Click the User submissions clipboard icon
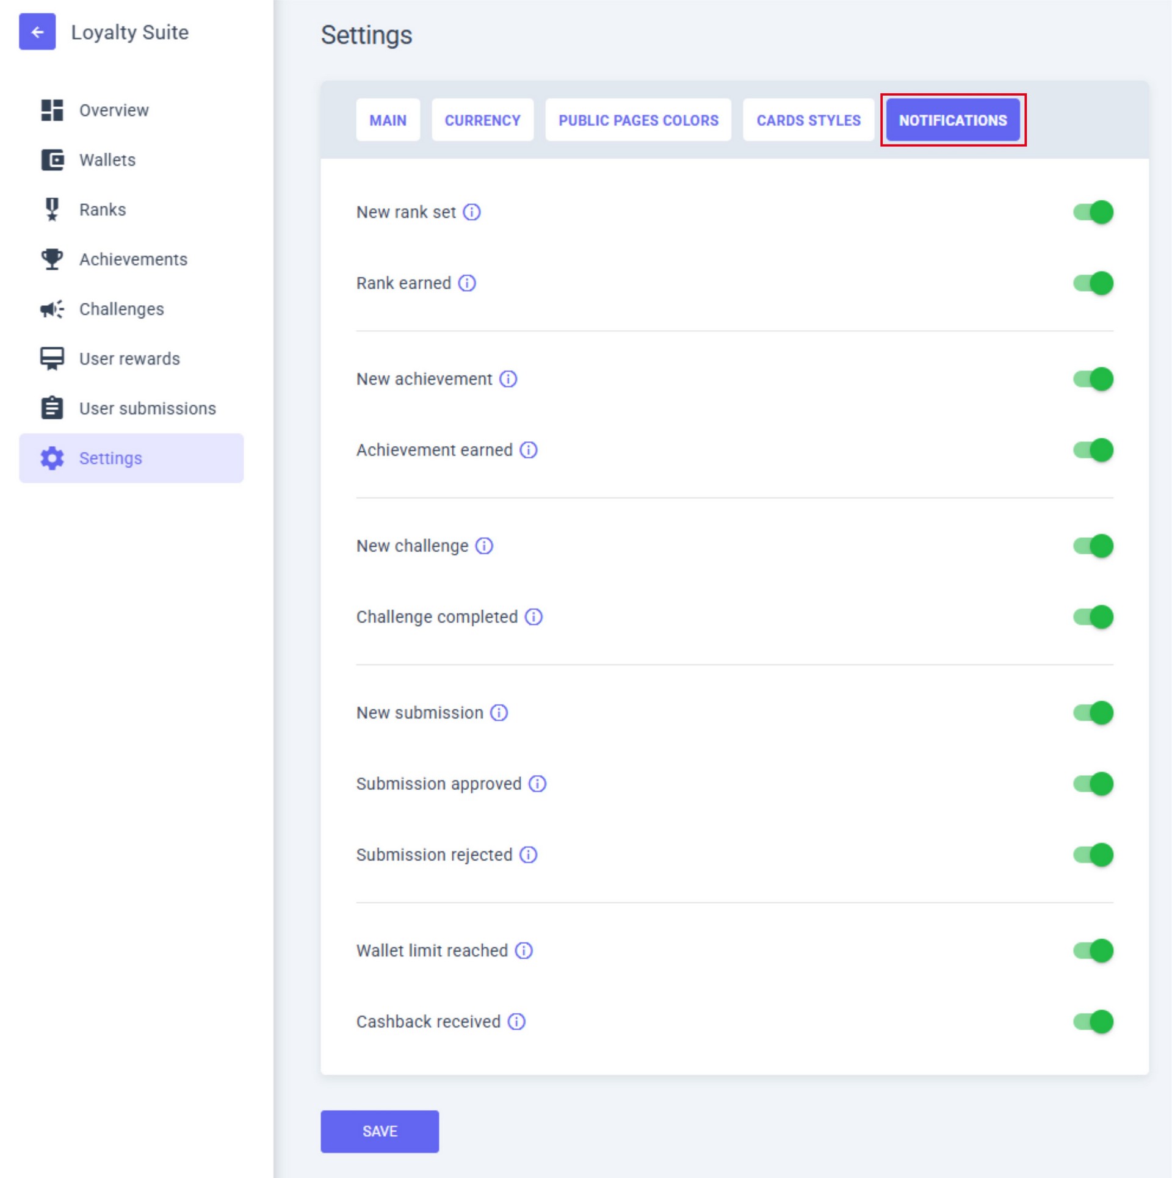 [x=52, y=408]
